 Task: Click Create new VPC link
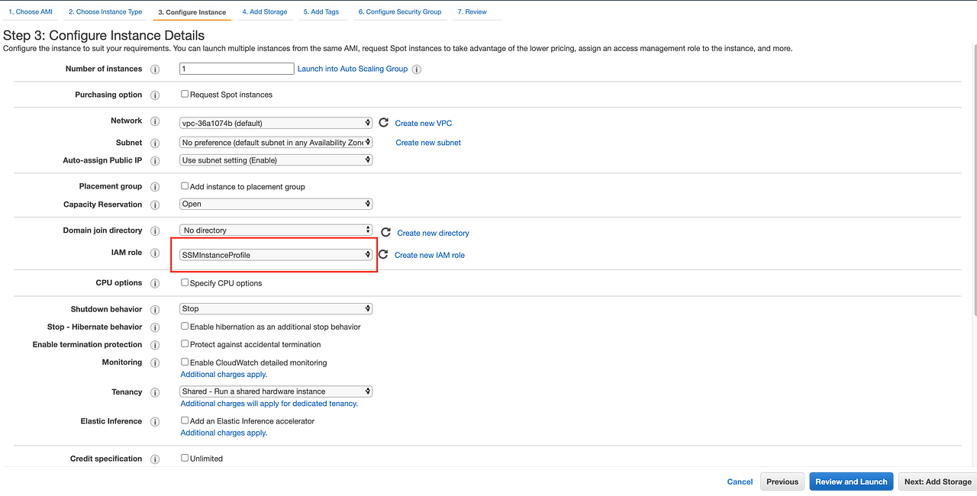tap(424, 123)
